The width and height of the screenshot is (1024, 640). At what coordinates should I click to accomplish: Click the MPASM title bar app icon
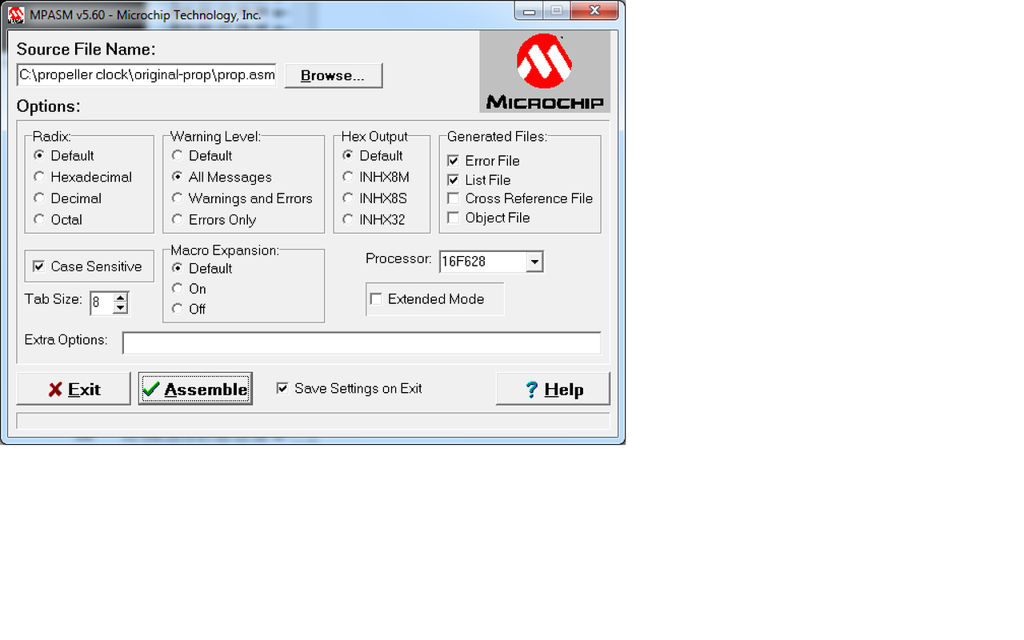click(x=15, y=14)
